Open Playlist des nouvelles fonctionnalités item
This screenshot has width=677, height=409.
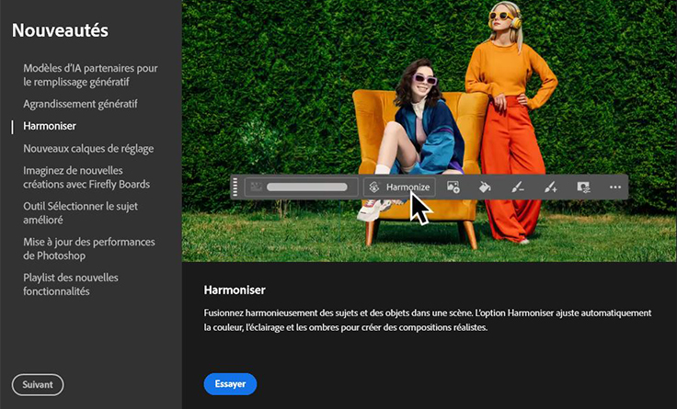71,284
